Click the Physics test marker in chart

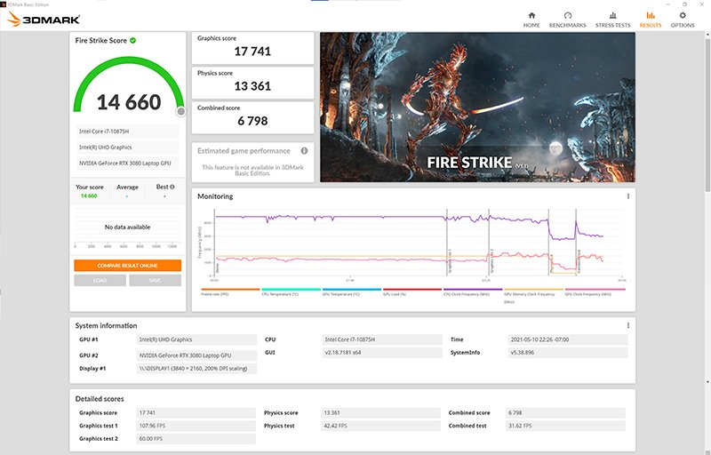549,243
